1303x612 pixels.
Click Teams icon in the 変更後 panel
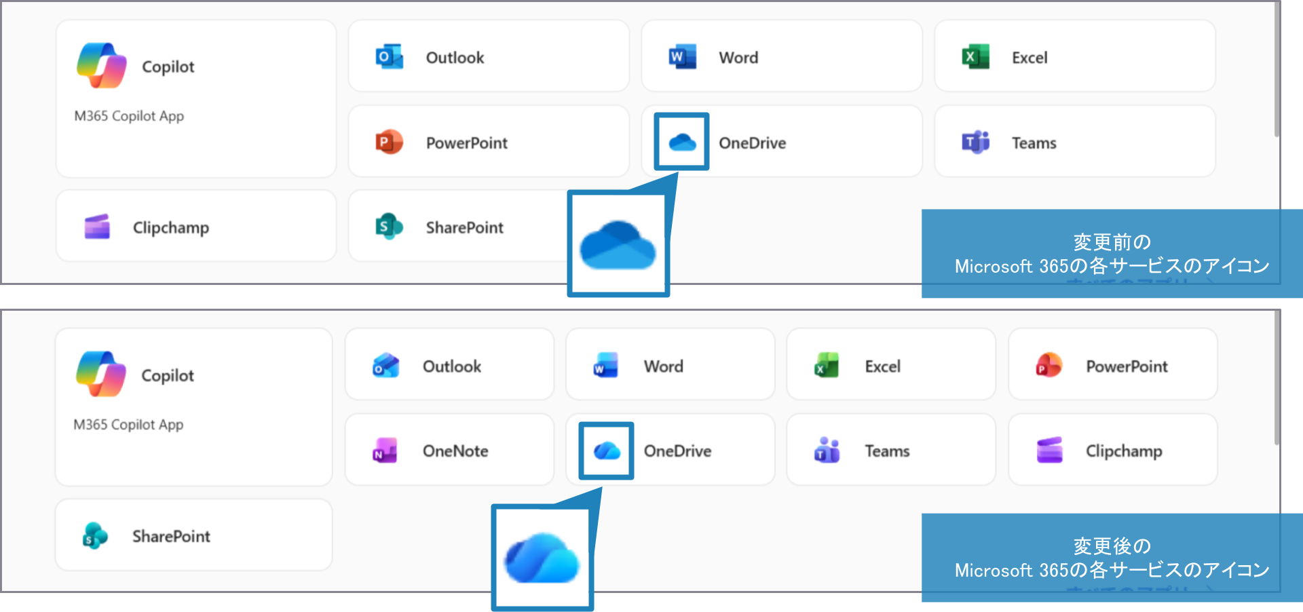pyautogui.click(x=827, y=451)
